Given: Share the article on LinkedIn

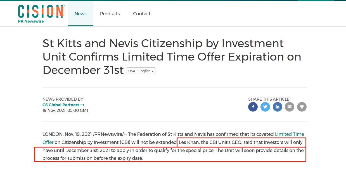Looking at the screenshot, I should 277,107.
